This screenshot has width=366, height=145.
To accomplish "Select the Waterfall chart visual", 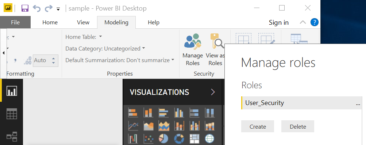I will (x=133, y=139).
